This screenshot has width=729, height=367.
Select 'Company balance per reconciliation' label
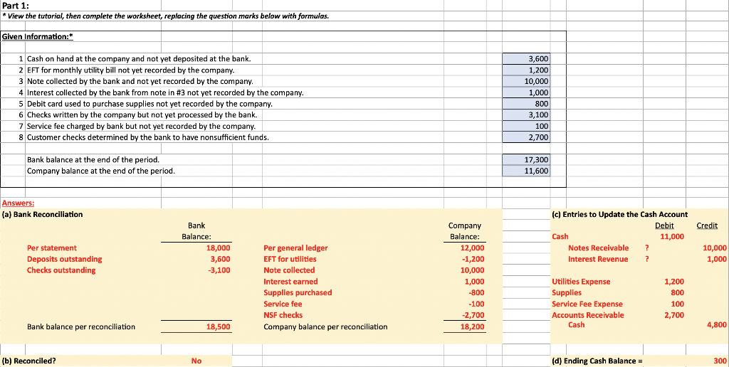coord(325,326)
